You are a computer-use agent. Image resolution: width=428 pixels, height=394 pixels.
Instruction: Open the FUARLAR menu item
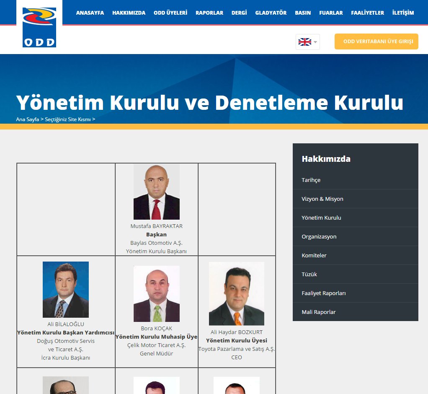(x=331, y=13)
